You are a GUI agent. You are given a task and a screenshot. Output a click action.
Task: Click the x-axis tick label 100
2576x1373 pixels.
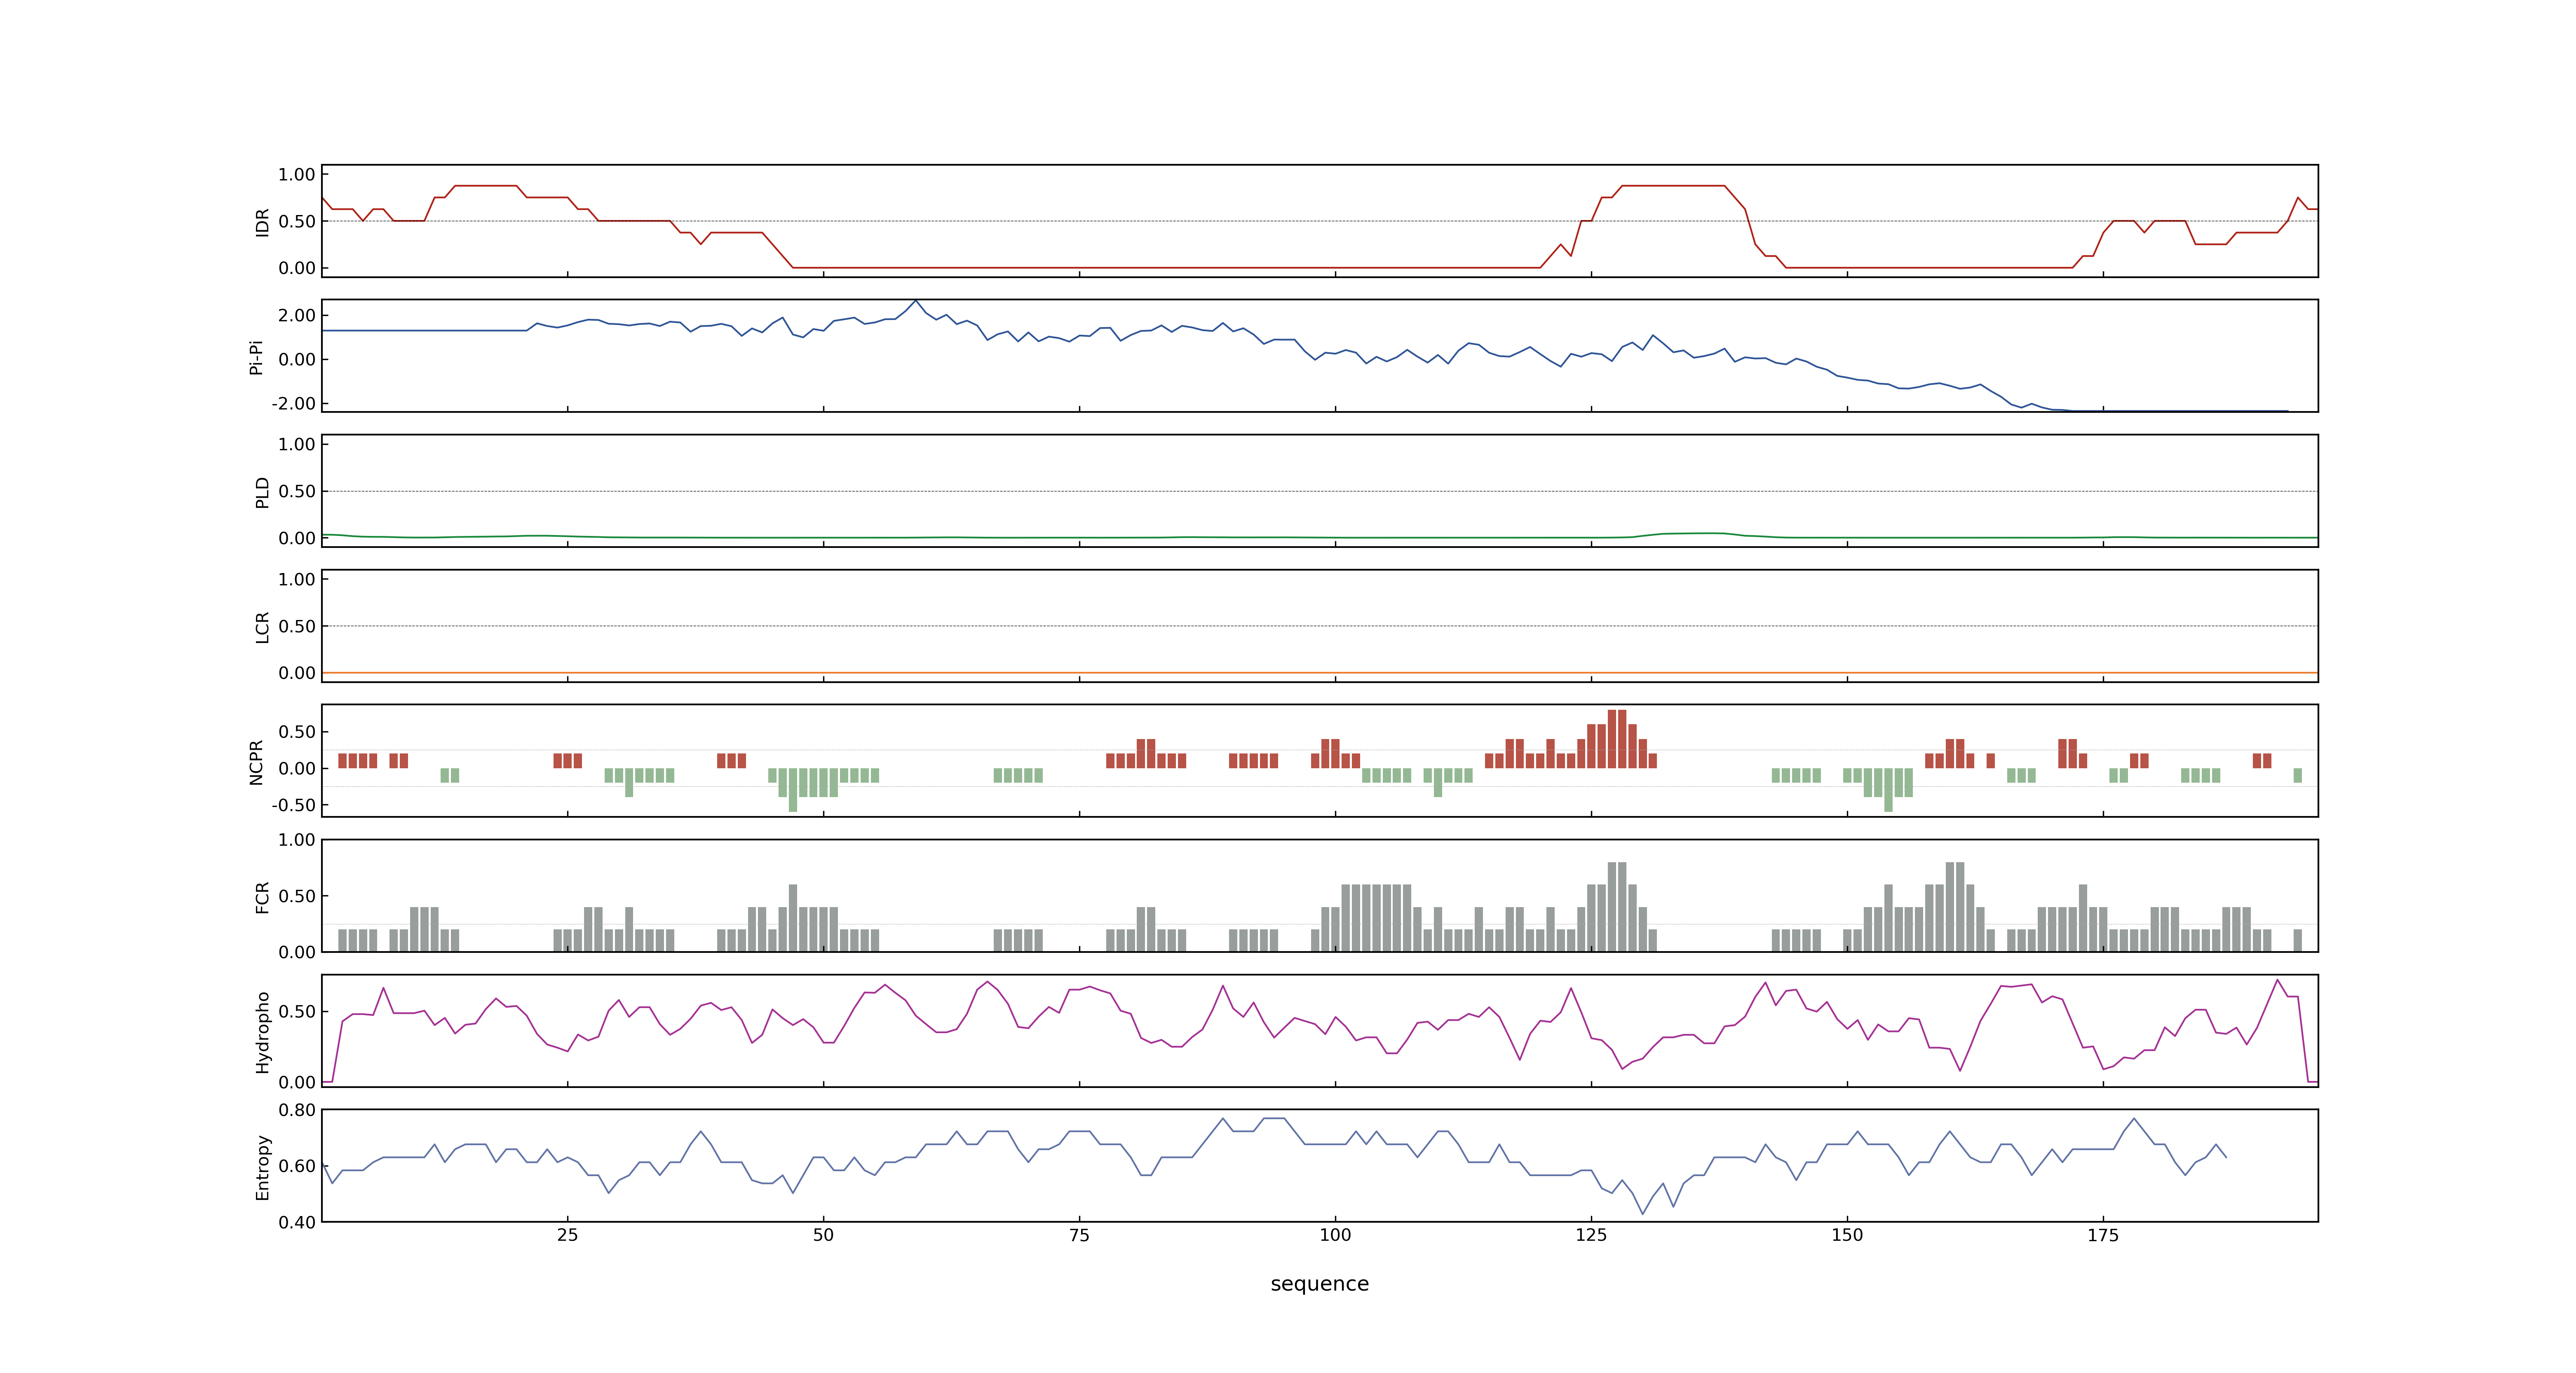click(1335, 1235)
